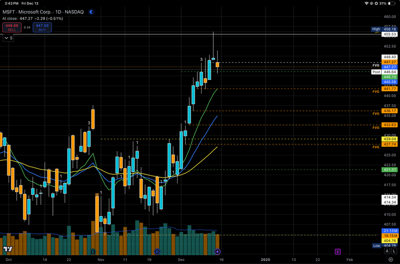Open the MSFT Microsoft Corp. symbol title
This screenshot has width=400, height=264.
(x=43, y=12)
